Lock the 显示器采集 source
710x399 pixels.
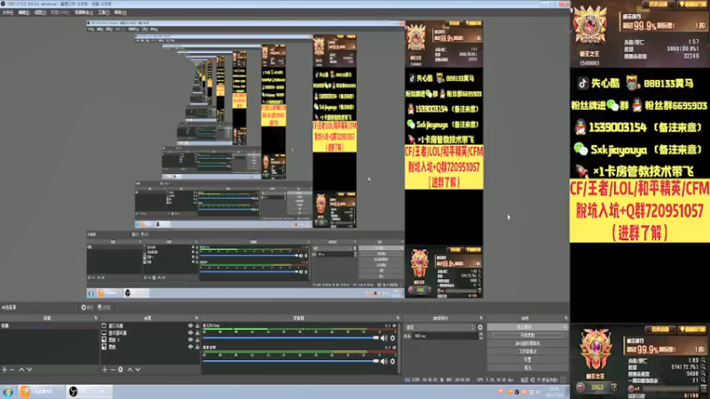pyautogui.click(x=197, y=332)
